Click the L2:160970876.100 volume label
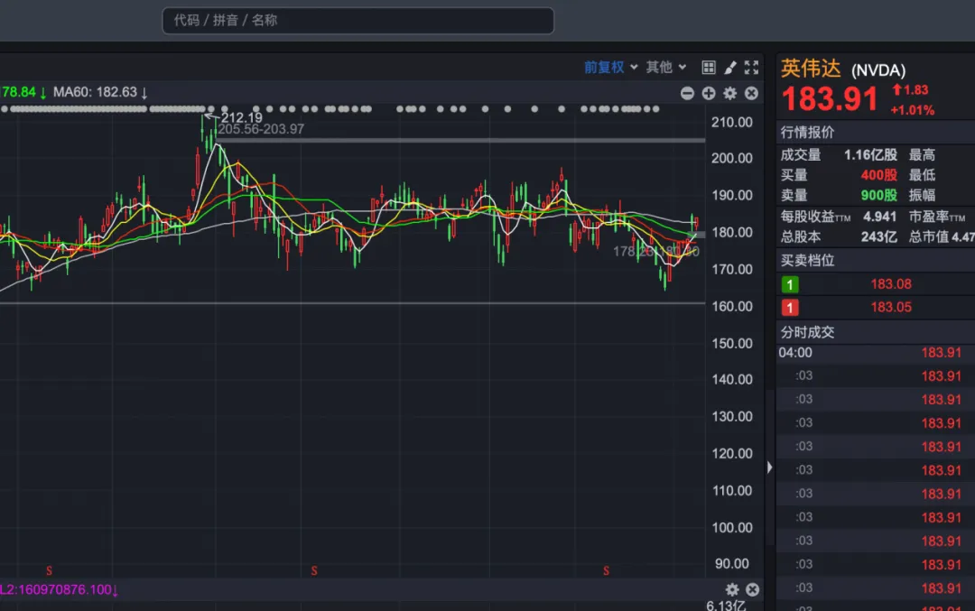 [x=59, y=589]
